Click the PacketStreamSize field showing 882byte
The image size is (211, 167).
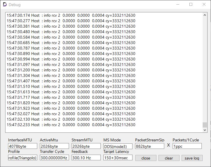point(150,146)
